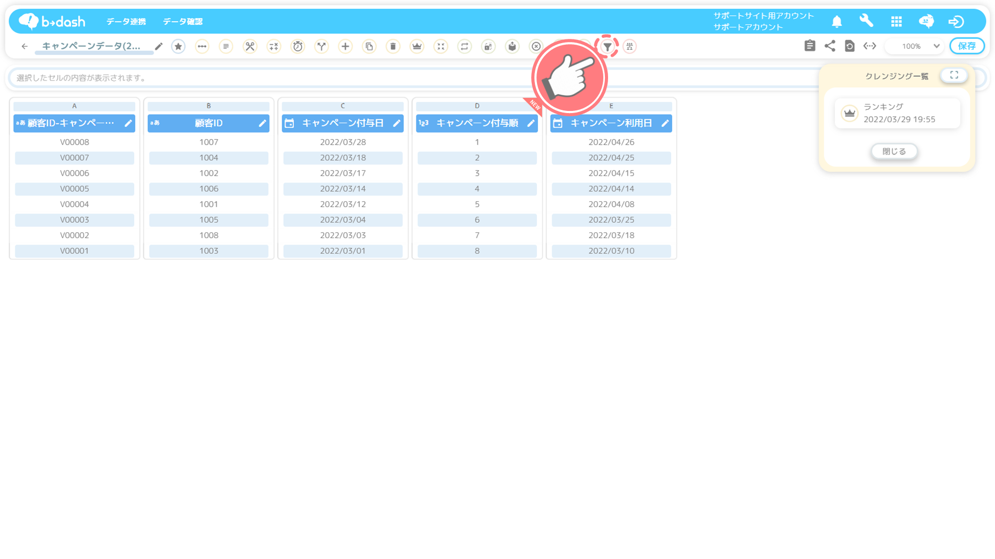Click the lock table icon
Viewport: 995px width, 559px height.
coord(489,46)
